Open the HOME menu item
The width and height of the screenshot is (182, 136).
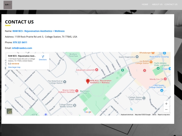tap(145, 4)
